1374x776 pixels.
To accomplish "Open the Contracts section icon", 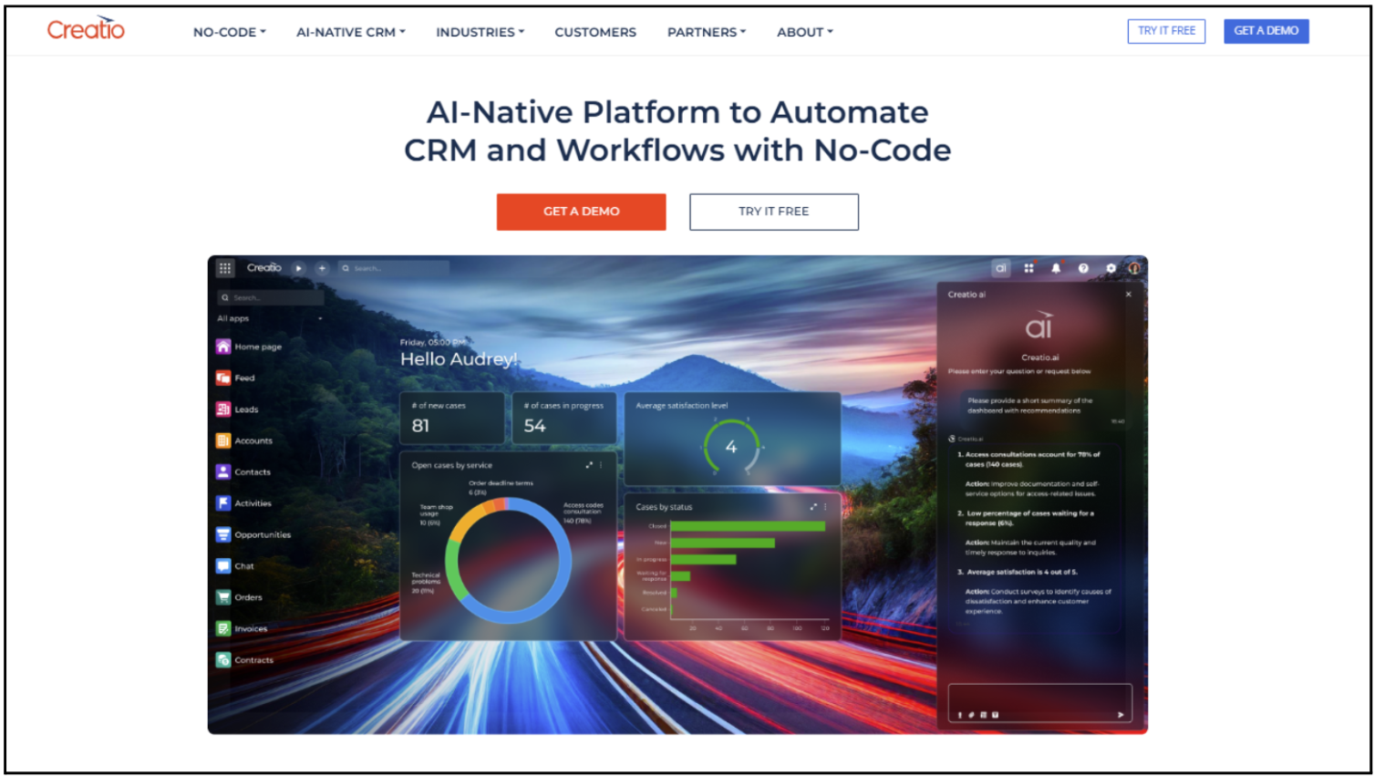I will 223,659.
